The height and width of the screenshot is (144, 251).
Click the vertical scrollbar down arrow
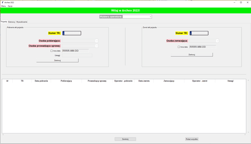[x=248, y=132]
